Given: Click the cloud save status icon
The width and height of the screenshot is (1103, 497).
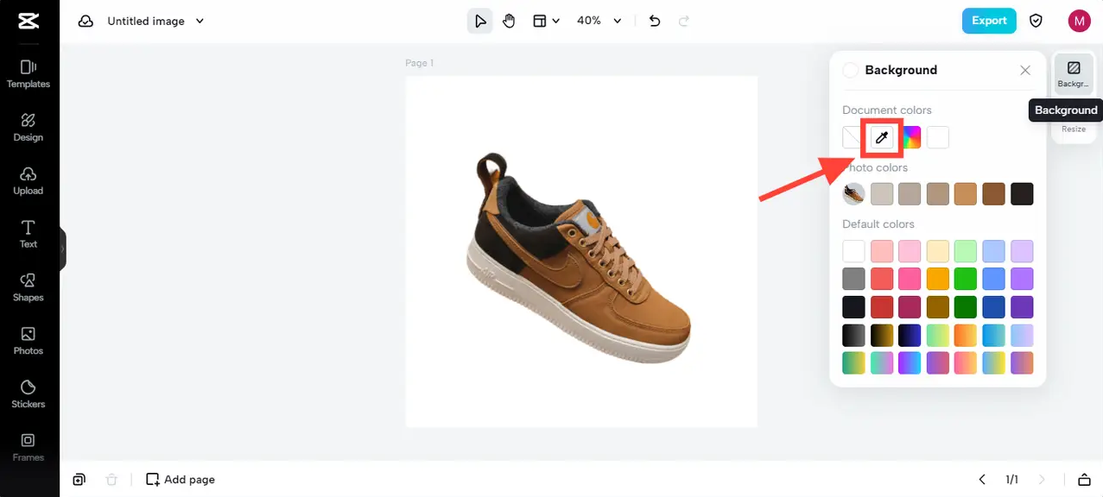Looking at the screenshot, I should pyautogui.click(x=86, y=21).
